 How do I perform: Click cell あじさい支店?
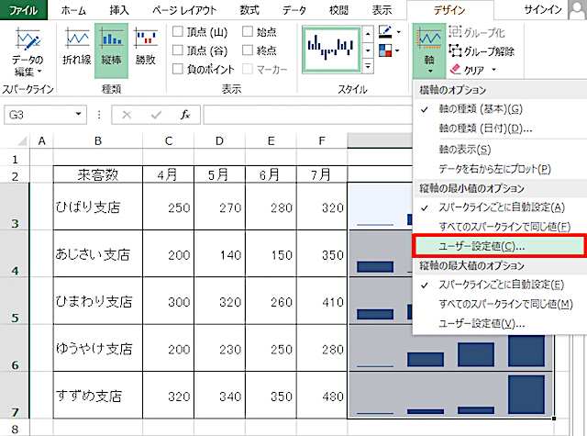[x=98, y=253]
